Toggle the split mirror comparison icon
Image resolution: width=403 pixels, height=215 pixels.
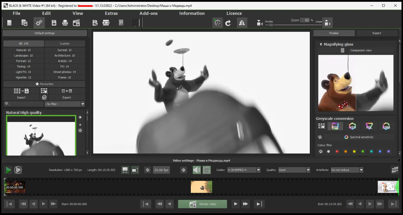(242, 23)
